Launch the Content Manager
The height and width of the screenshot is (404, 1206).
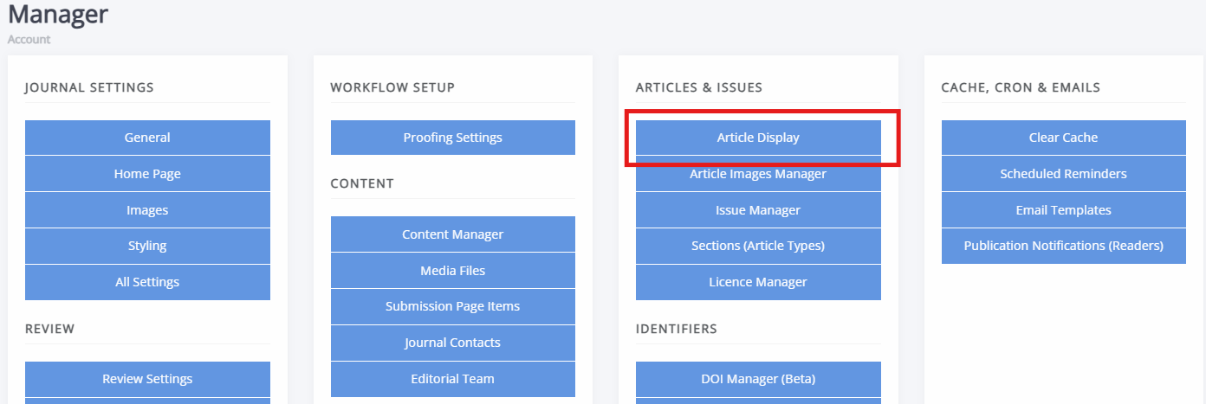(453, 234)
